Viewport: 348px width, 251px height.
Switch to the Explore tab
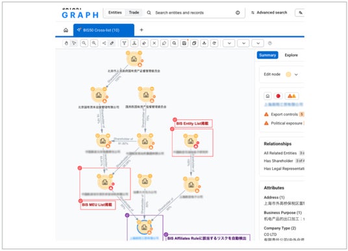(x=291, y=55)
